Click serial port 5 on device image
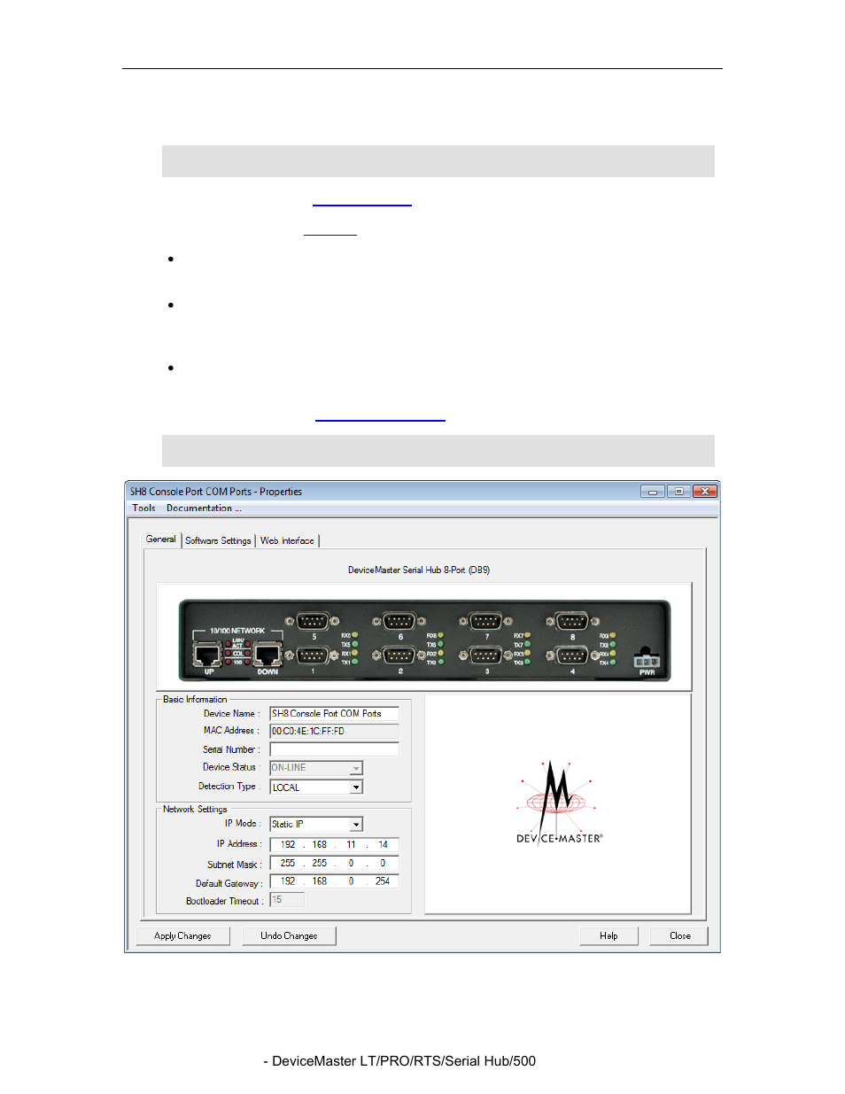Screen dimensions: 845x1094 coord(313,622)
